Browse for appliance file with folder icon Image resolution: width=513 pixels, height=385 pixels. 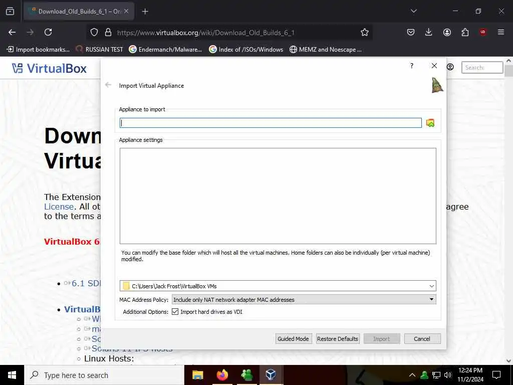[x=430, y=123]
